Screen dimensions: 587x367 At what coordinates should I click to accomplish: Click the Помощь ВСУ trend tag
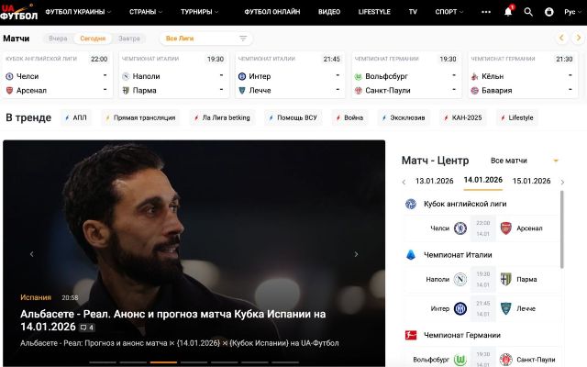pos(293,117)
